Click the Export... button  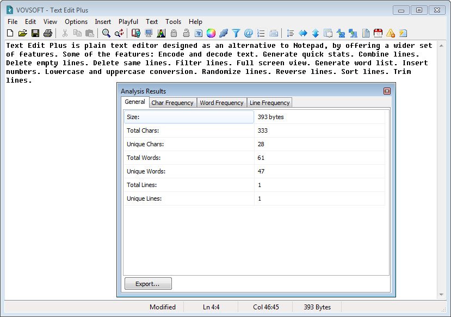click(148, 284)
